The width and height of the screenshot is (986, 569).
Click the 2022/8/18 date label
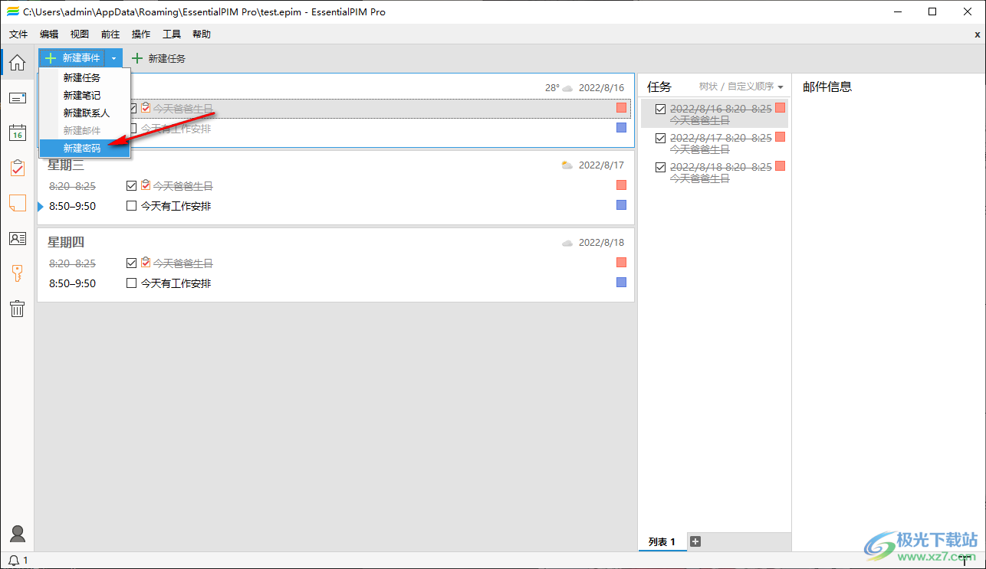pyautogui.click(x=601, y=243)
